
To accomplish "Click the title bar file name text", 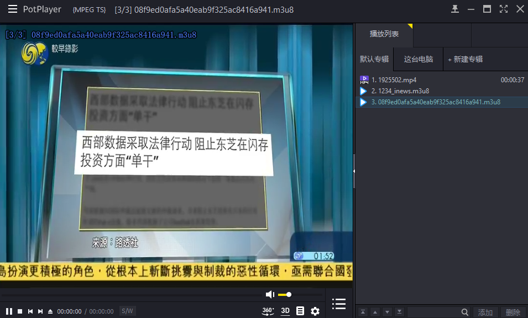I will [204, 10].
